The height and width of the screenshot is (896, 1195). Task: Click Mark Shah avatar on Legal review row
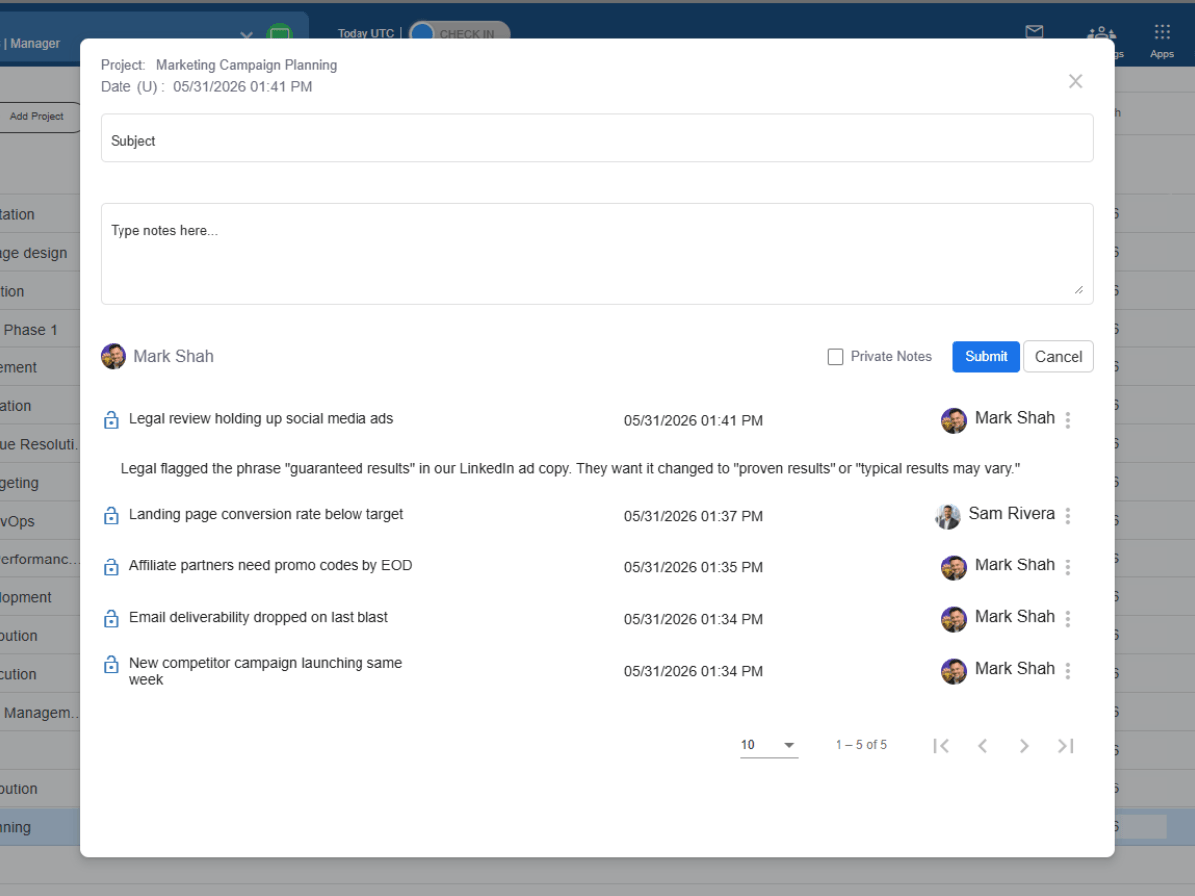tap(954, 420)
